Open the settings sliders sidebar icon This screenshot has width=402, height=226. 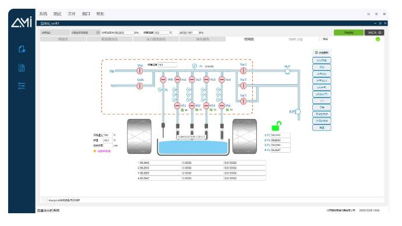coord(22,85)
